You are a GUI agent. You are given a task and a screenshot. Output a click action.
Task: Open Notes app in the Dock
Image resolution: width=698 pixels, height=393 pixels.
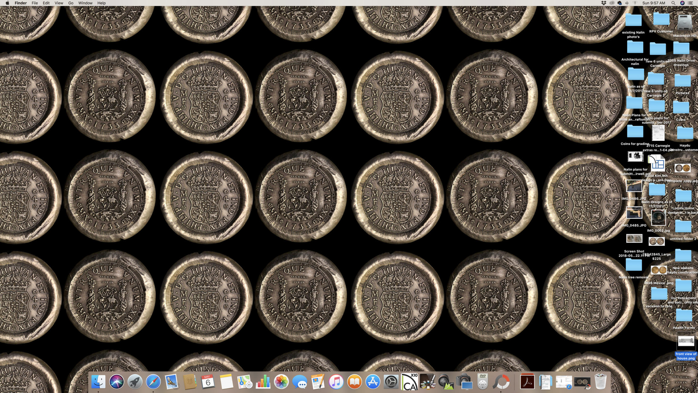coord(226,382)
